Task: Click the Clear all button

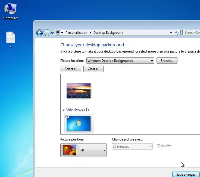Action: (93, 69)
